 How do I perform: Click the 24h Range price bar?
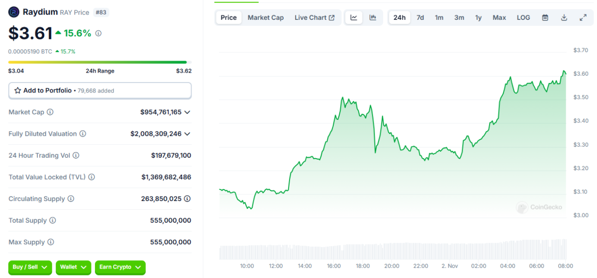coord(99,62)
